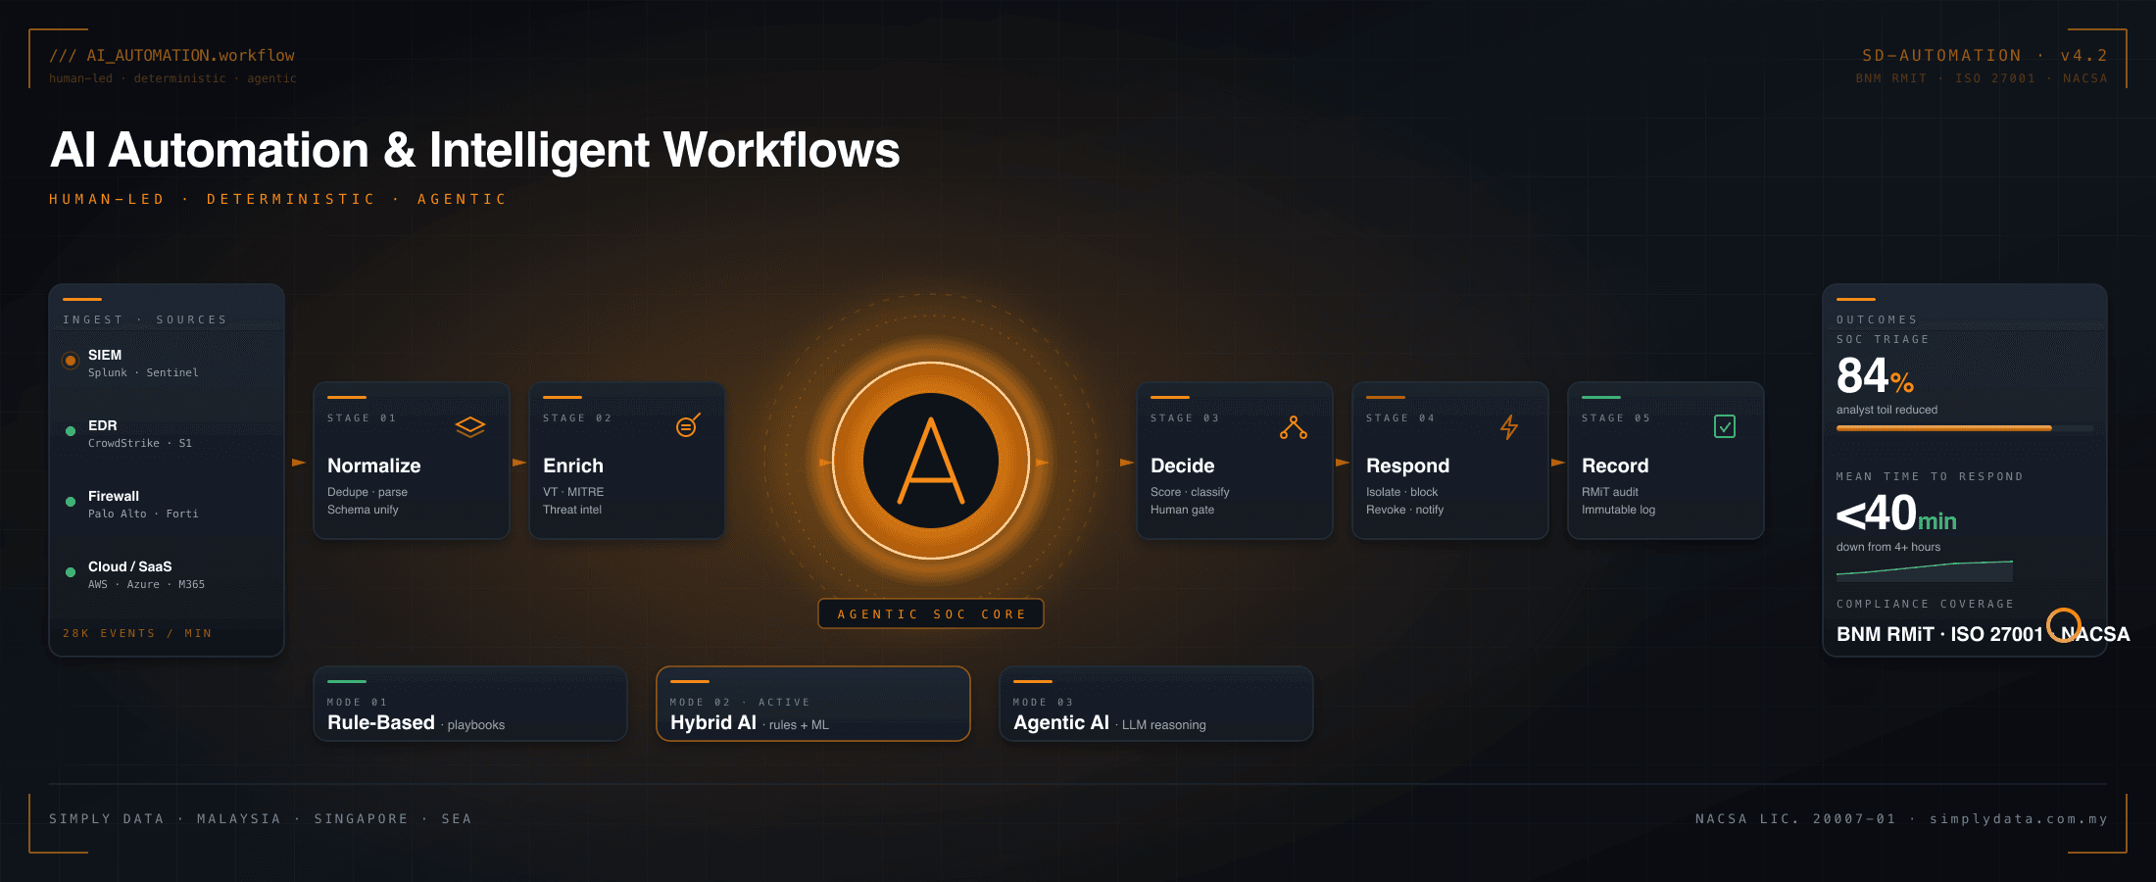Click the 'INGEST · SOURCES' heading
Viewport: 2156px width, 882px height.
[145, 319]
